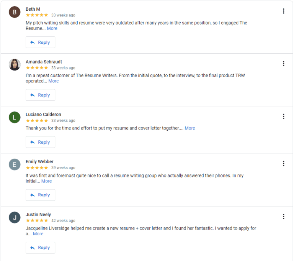The width and height of the screenshot is (294, 261).
Task: Click the kebab menu for Luciano Calderon's review
Action: [x=283, y=117]
